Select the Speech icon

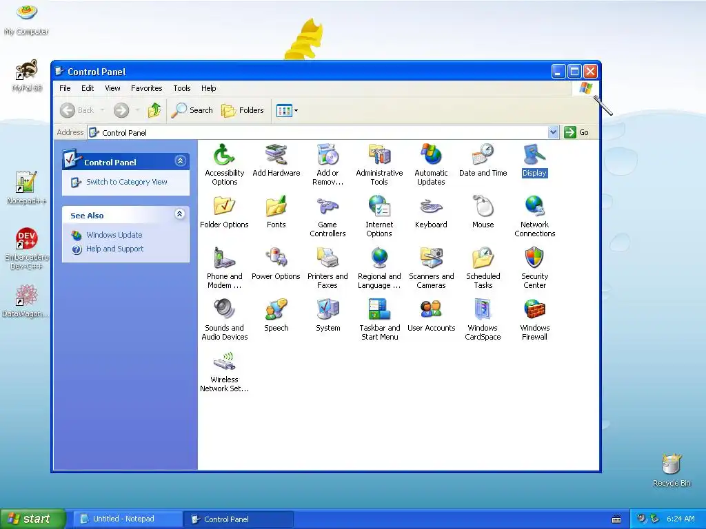coord(276,310)
